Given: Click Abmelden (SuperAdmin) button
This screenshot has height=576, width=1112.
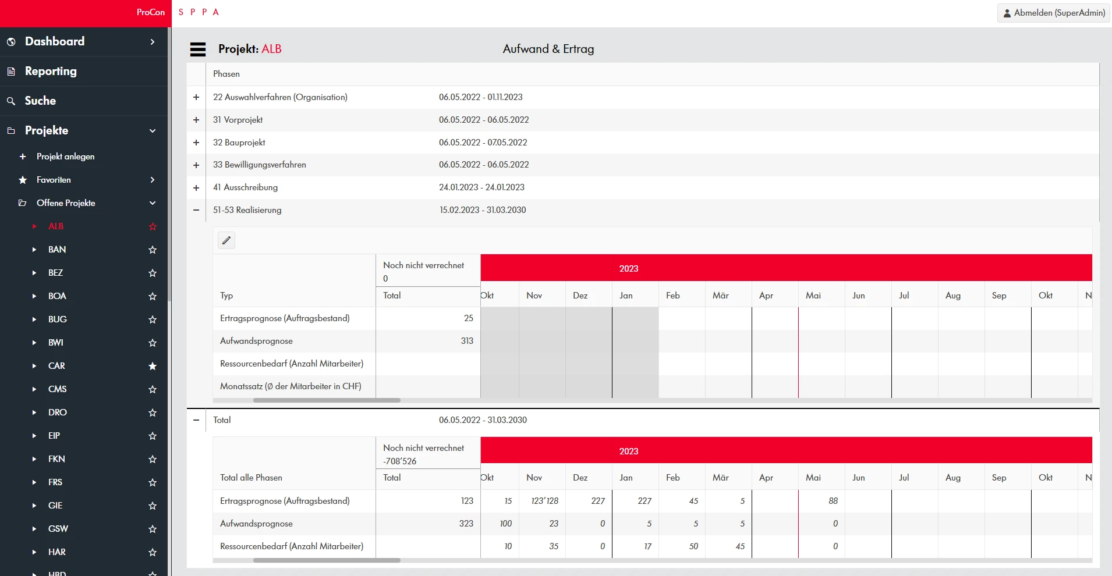Looking at the screenshot, I should [x=1054, y=13].
